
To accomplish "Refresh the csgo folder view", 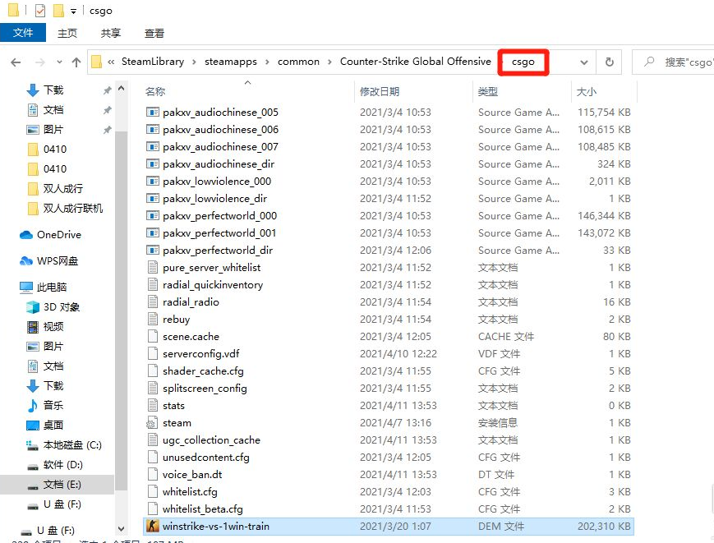I will coord(610,62).
